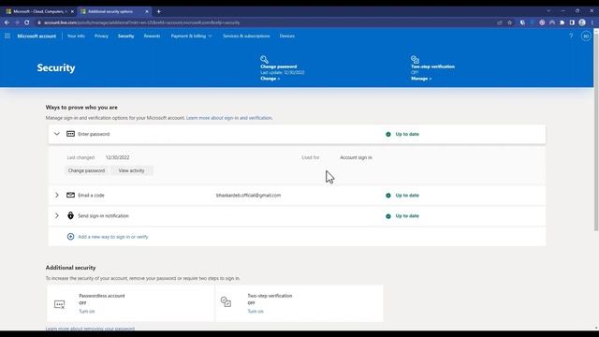Click the browser address bar URL

point(141,22)
